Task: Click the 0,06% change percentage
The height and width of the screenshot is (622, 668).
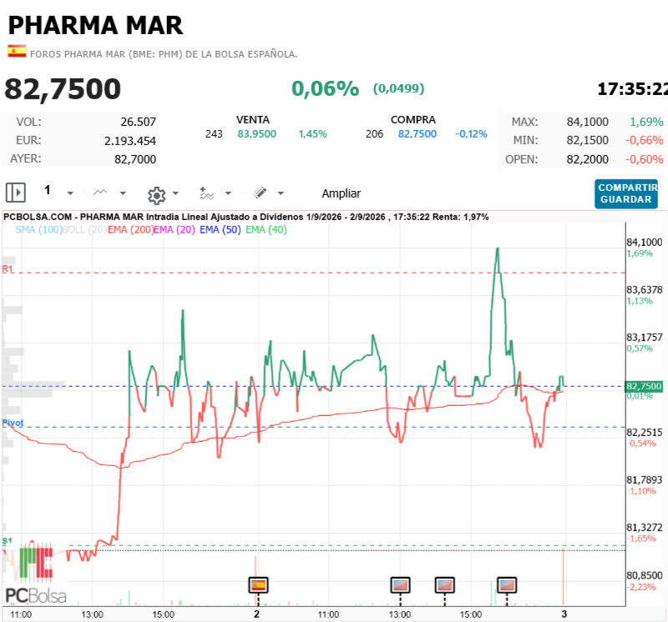Action: 325,89
